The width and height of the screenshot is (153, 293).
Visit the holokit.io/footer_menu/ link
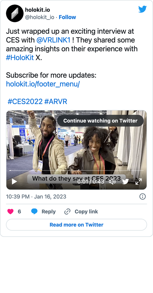[43, 84]
